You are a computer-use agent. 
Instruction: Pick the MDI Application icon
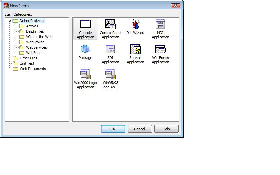coord(160,25)
